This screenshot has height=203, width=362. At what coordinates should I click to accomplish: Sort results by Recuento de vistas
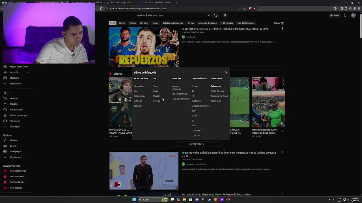pos(219,96)
